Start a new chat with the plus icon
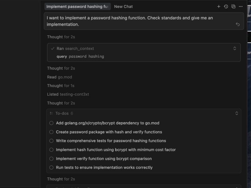Image resolution: width=251 pixels, height=188 pixels. click(x=219, y=6)
